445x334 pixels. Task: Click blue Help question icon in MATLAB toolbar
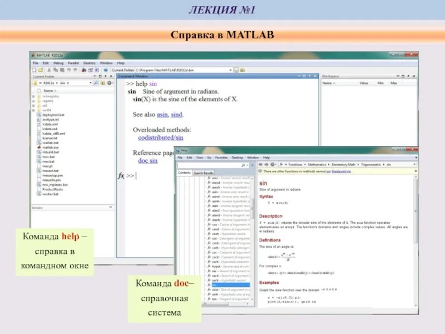106,70
